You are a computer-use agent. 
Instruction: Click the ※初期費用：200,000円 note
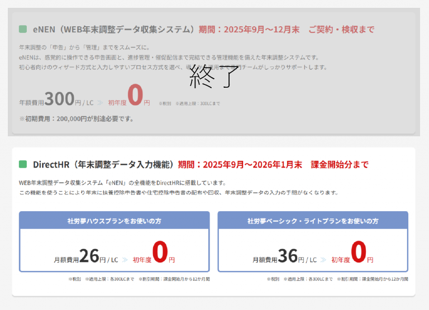click(76, 118)
